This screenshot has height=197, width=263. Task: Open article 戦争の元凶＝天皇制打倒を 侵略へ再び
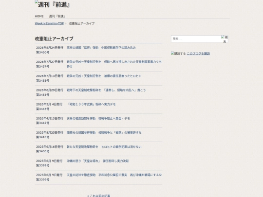114,64
